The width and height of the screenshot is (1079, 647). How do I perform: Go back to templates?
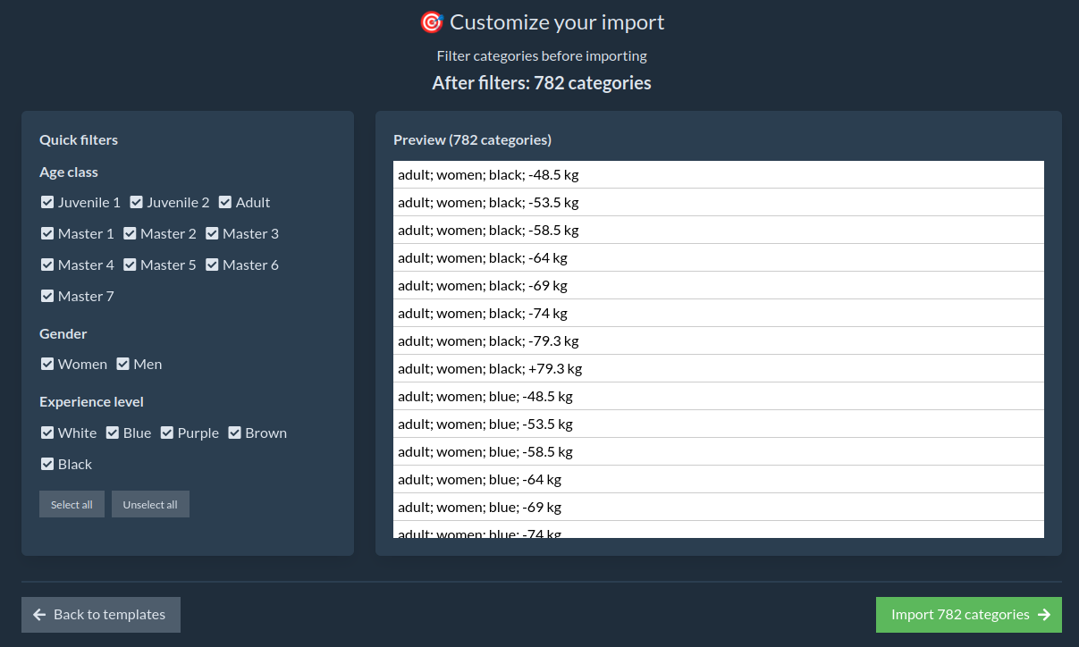tap(101, 615)
